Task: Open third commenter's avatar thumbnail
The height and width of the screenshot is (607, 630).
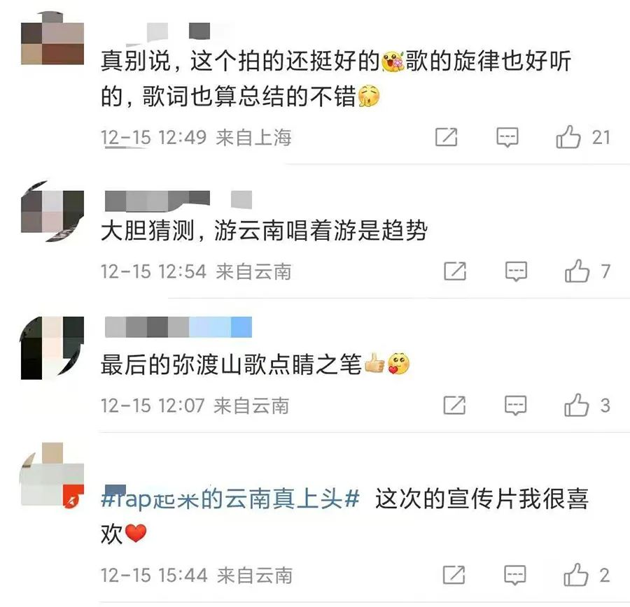Action: coord(52,348)
